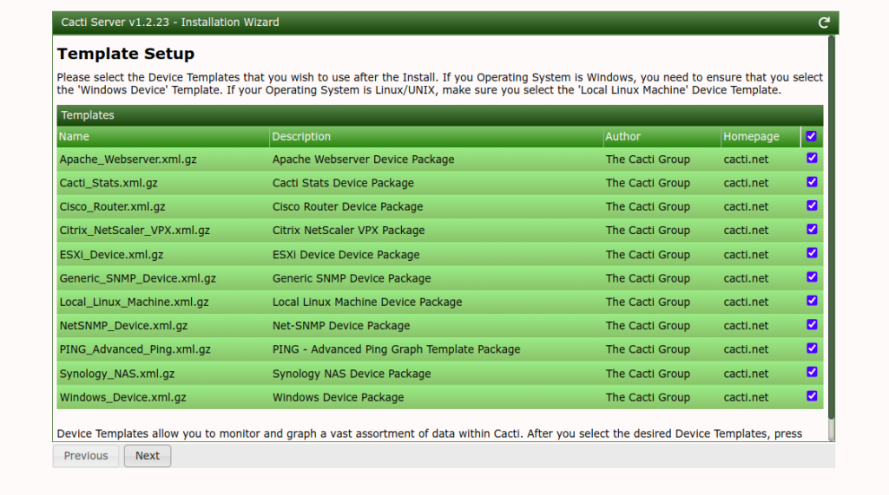Click cacti.net in the Apache_Webserver row
Image resolution: width=889 pixels, height=495 pixels.
(746, 160)
